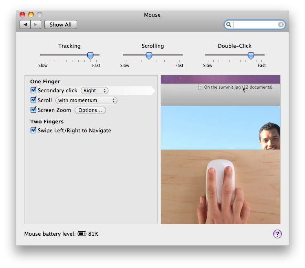
Task: Click the Scrolling speed slider thumb
Action: point(149,56)
